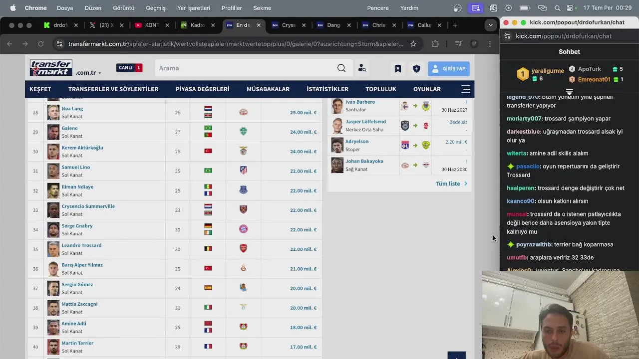Reload the Transfermarkt page

[41, 44]
